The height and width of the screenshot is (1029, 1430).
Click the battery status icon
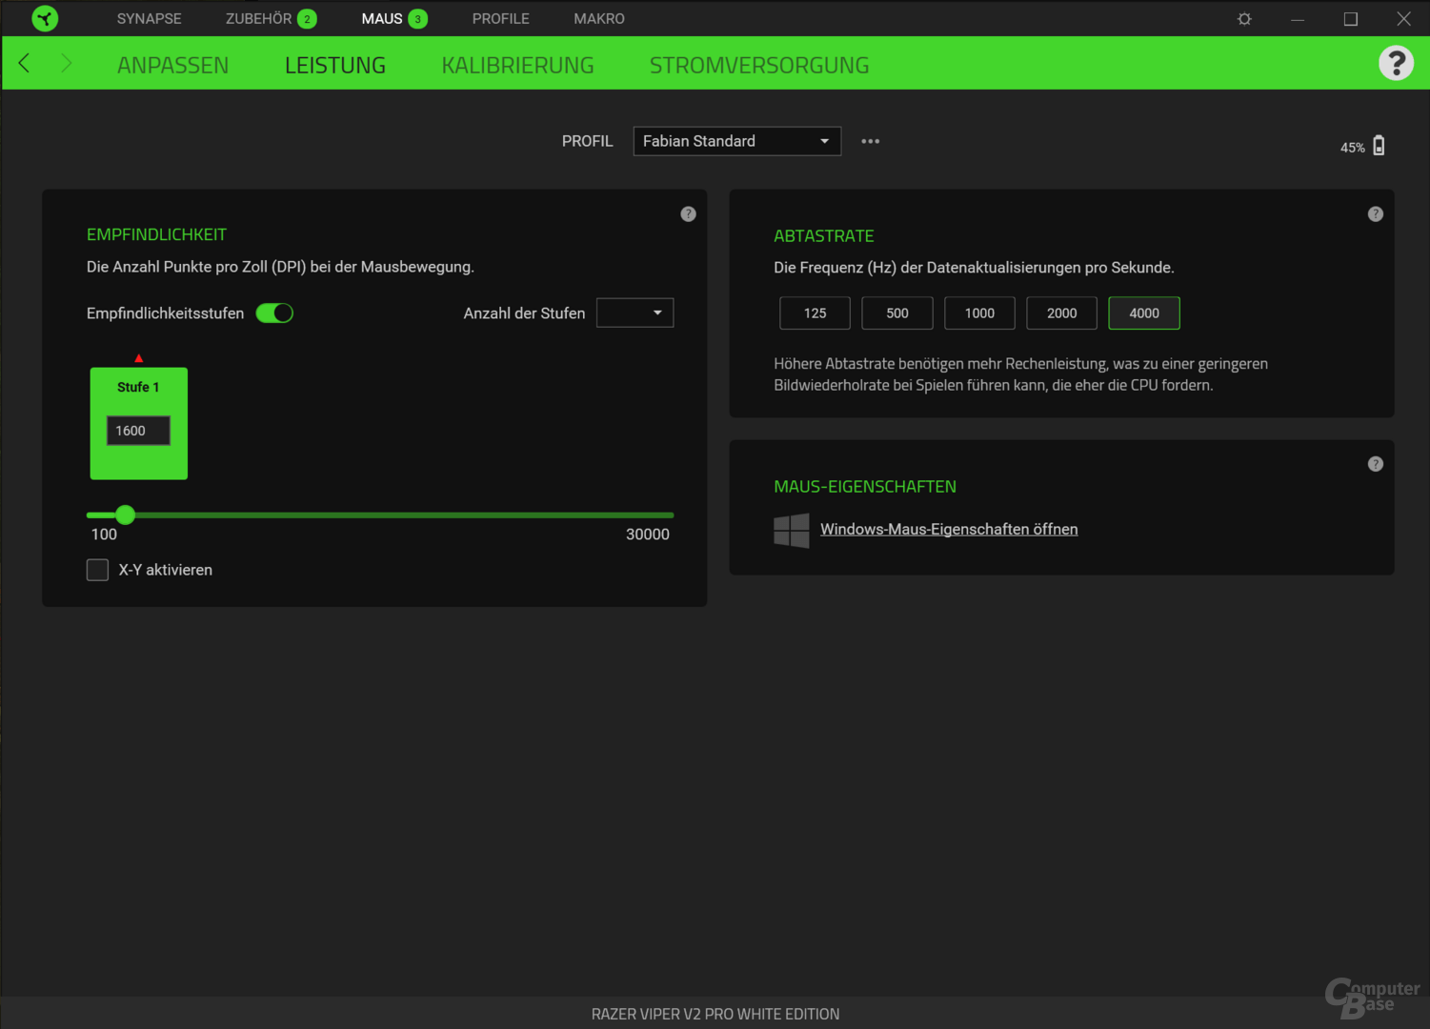(x=1379, y=146)
